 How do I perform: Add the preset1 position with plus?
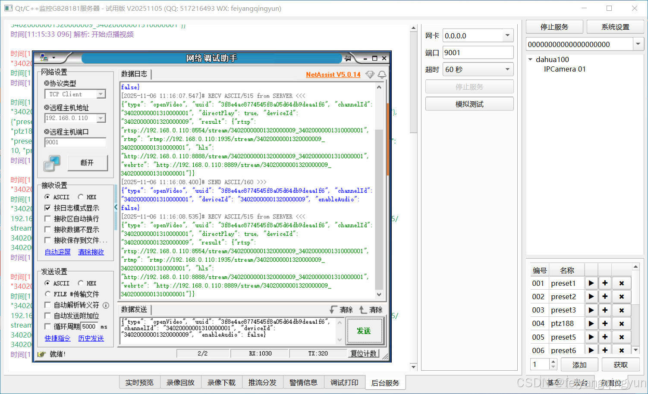coord(605,283)
